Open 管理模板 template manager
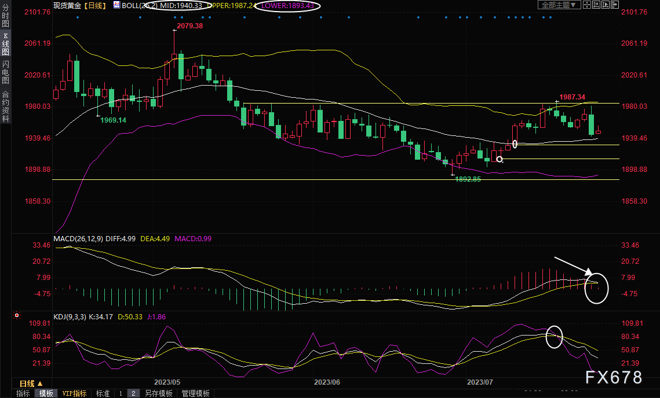 click(x=196, y=393)
